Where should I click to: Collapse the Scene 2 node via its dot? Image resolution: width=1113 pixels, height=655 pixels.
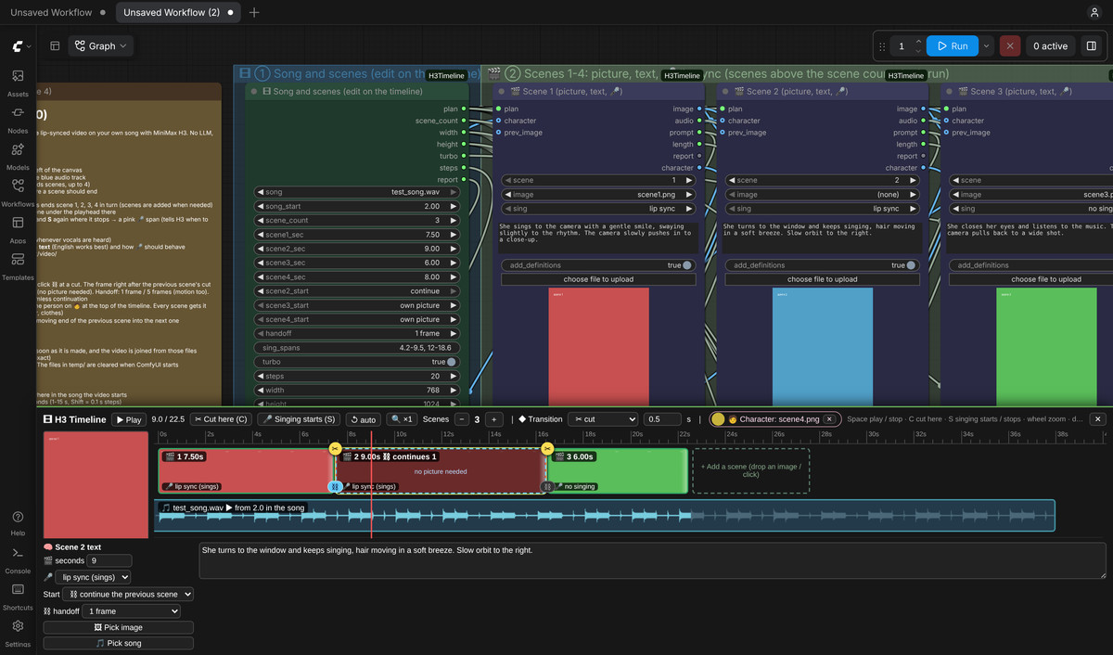coord(723,92)
